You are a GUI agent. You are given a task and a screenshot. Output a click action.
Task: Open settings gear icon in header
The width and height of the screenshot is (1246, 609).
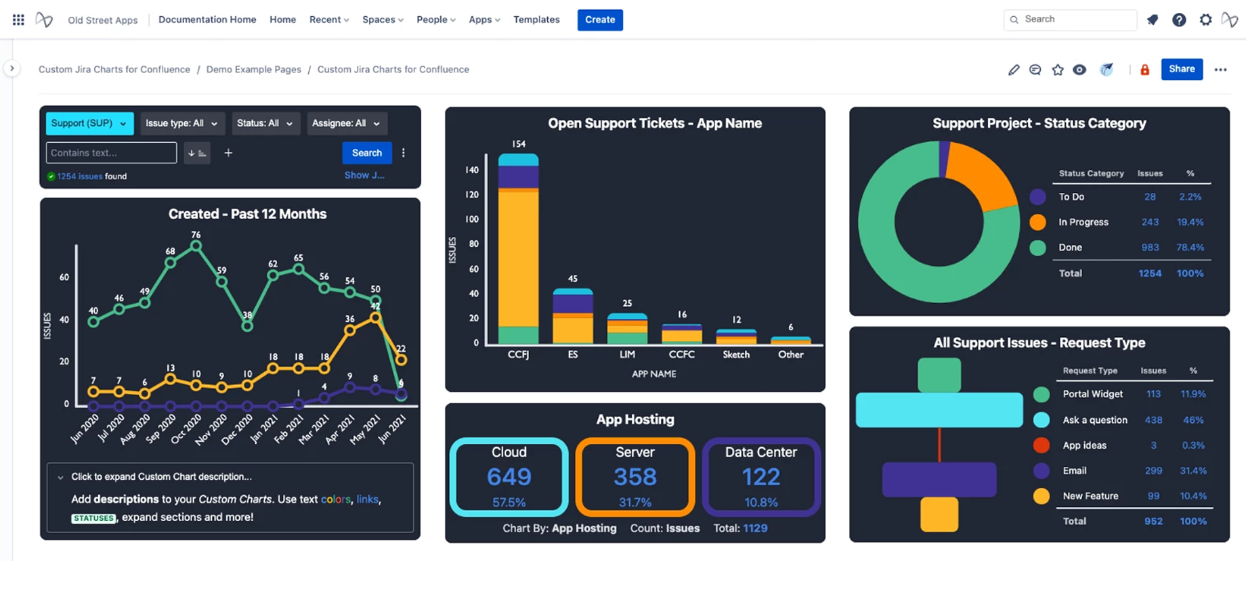point(1205,20)
